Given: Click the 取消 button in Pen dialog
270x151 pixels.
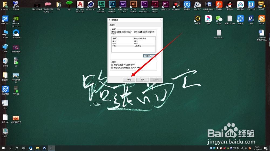Looking at the screenshot, I should (x=142, y=80).
